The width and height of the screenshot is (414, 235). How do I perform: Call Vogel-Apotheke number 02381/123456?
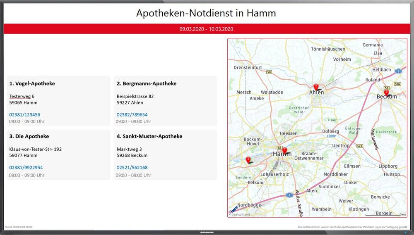pyautogui.click(x=25, y=115)
